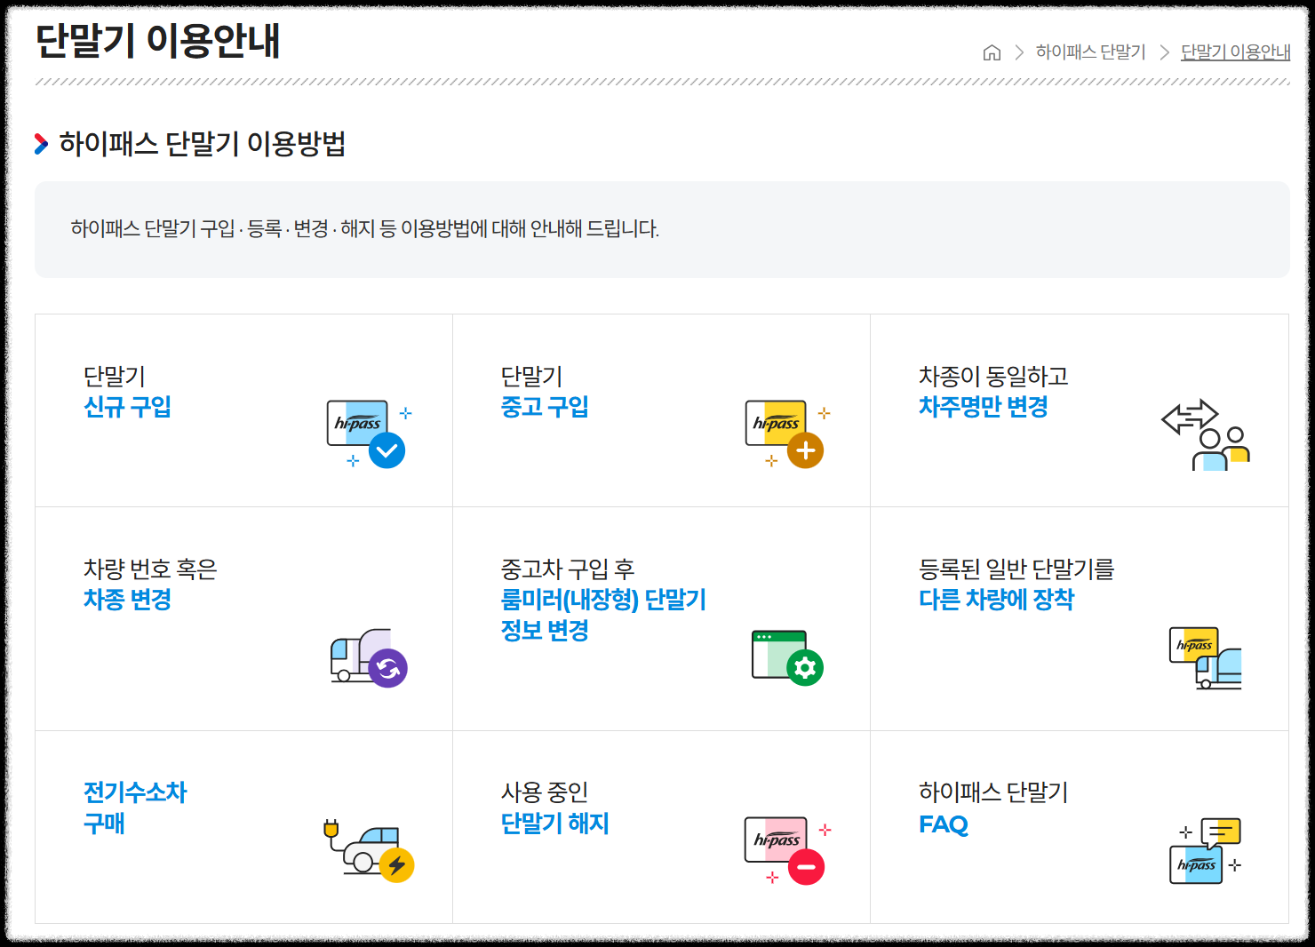Click the 하이패스 단말기 이용방법 heading
The width and height of the screenshot is (1315, 947).
click(x=203, y=143)
